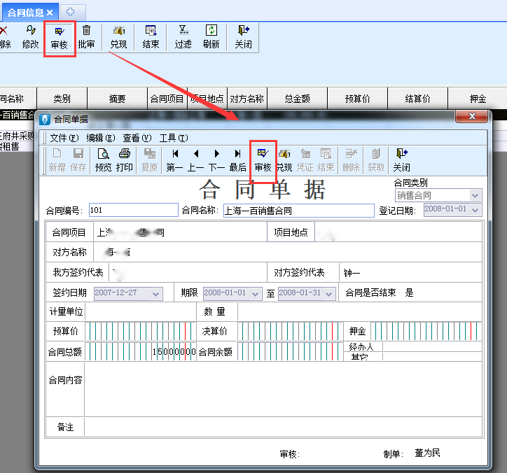
Task: Open the 签约日期 date picker dropdown
Action: coord(155,294)
